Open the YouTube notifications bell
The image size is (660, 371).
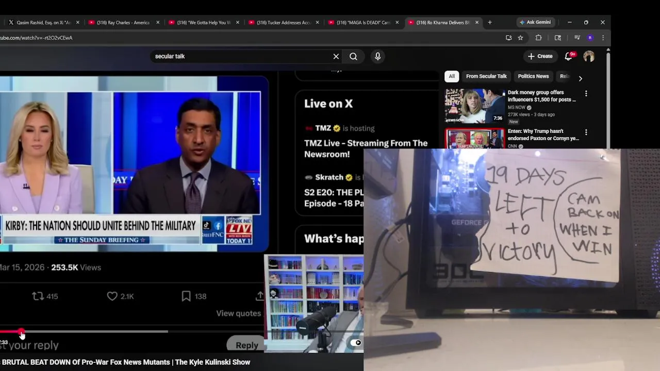568,56
